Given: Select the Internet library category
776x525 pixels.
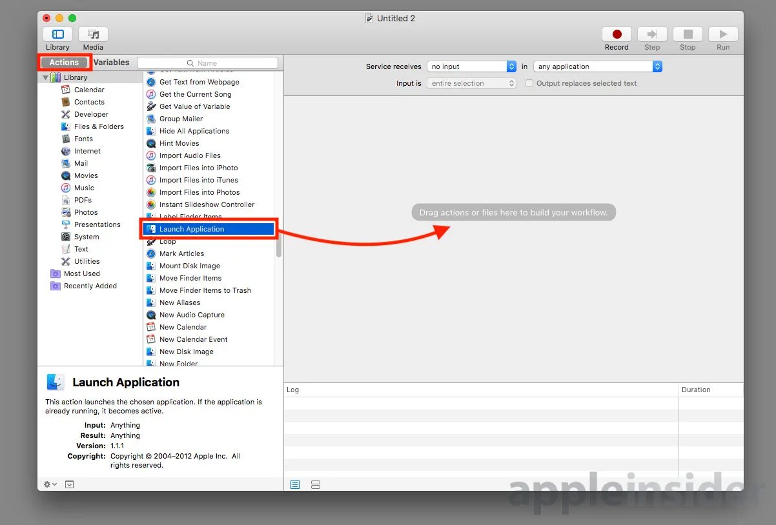Looking at the screenshot, I should (87, 151).
